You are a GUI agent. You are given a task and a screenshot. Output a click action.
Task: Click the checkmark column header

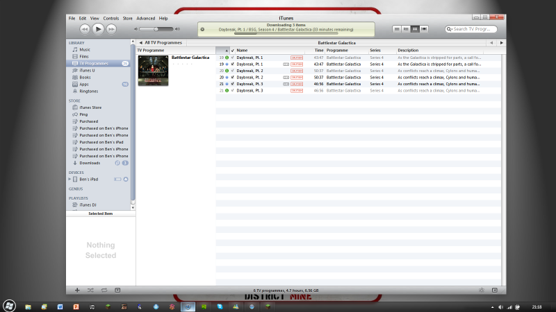click(x=233, y=50)
